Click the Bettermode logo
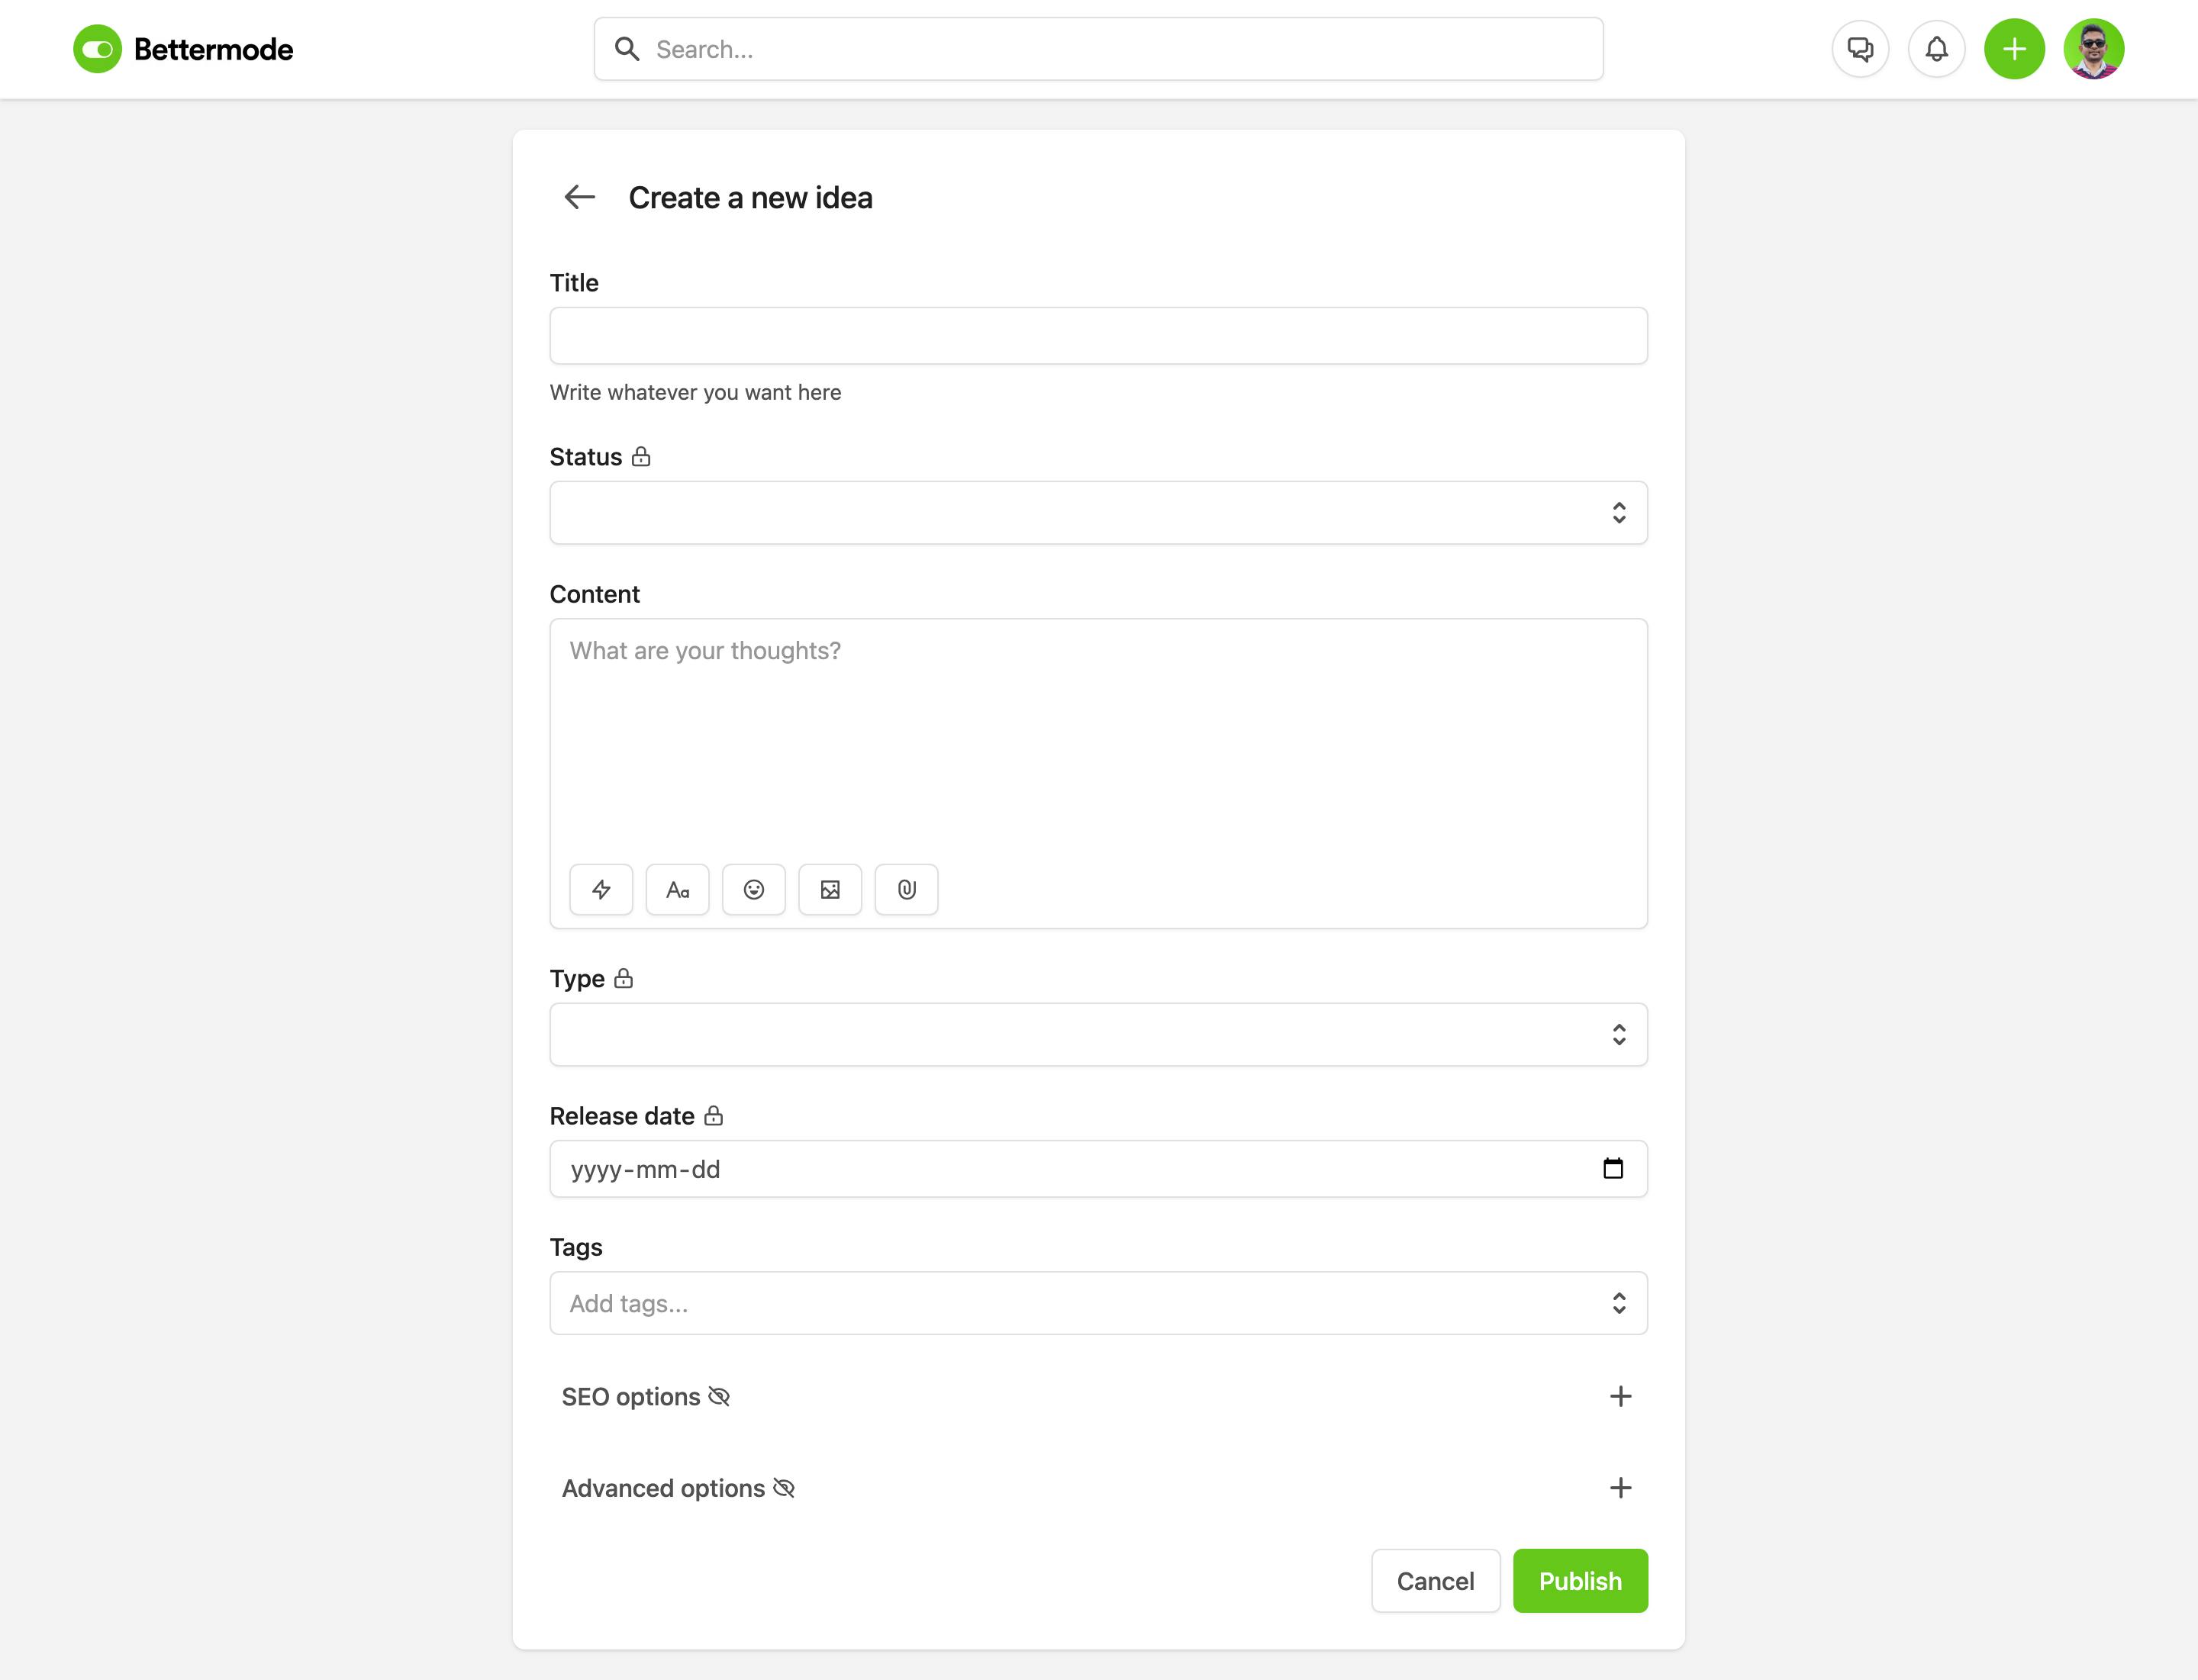This screenshot has height=1680, width=2198. coord(183,49)
